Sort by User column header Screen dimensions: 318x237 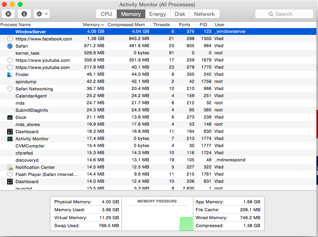229,25
